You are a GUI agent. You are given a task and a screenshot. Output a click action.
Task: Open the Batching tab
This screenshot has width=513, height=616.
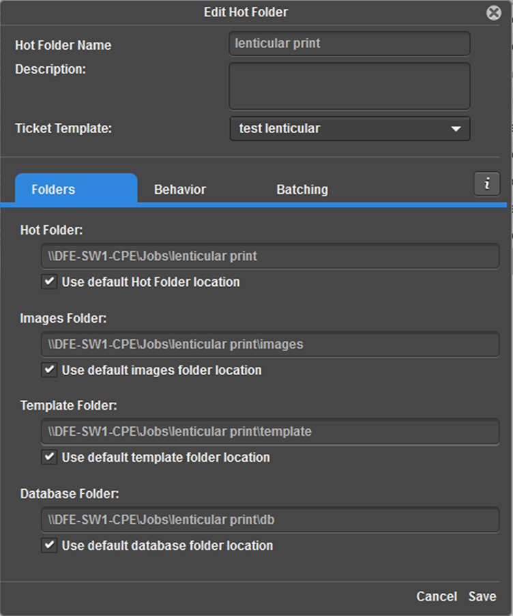coord(302,189)
